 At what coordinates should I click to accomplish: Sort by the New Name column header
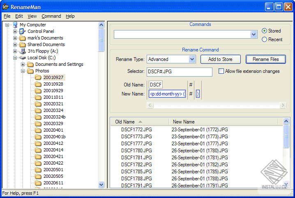223,122
